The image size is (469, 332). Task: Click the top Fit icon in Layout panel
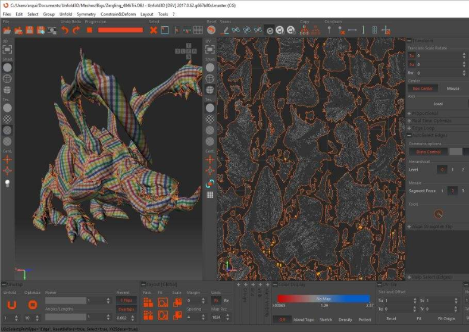pos(162,303)
